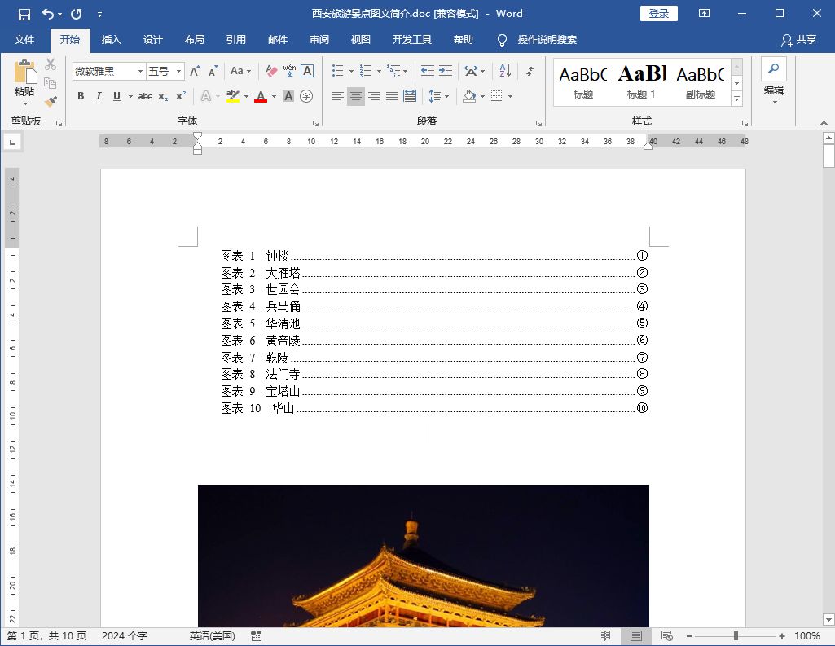The image size is (835, 646).
Task: Click the zoom in control on status bar
Action: (784, 636)
